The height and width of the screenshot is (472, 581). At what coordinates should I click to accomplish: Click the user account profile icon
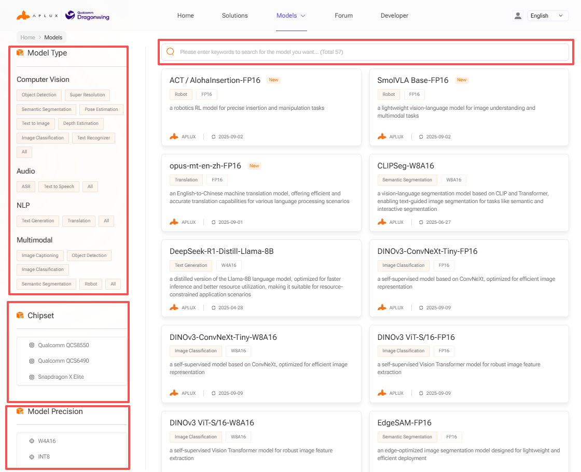click(x=518, y=16)
